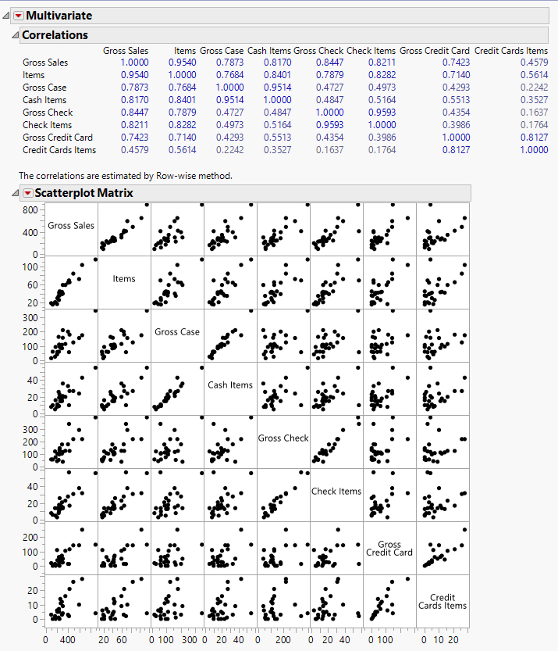Open the Multivariate red triangle menu
Image resolution: width=558 pixels, height=651 pixels.
[x=18, y=16]
